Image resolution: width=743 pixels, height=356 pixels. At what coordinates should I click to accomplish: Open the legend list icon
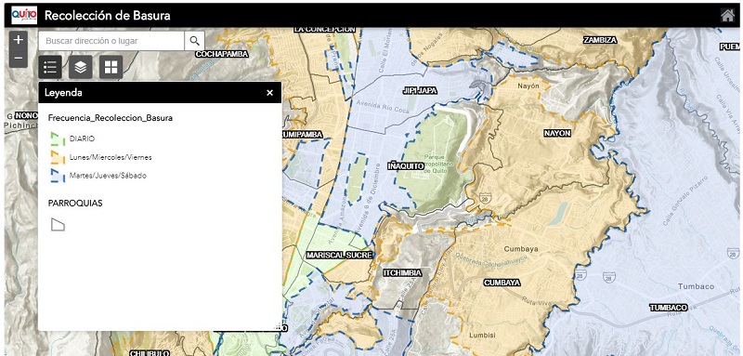tap(50, 67)
